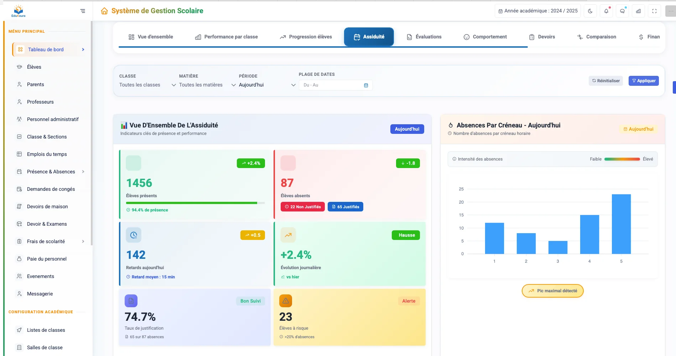Click the home icon beside the title
This screenshot has width=676, height=356.
tap(104, 11)
